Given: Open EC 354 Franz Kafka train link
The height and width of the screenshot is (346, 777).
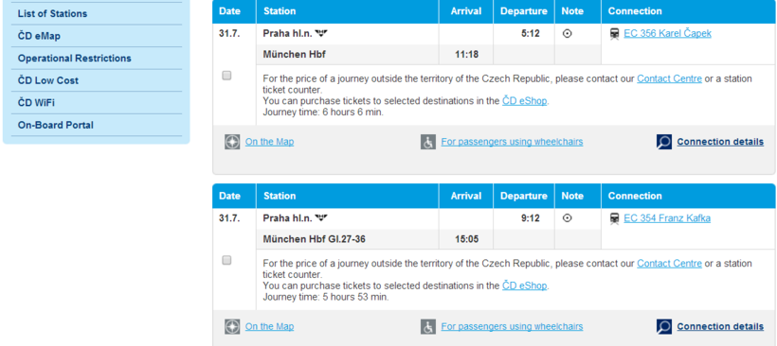Looking at the screenshot, I should tap(667, 218).
